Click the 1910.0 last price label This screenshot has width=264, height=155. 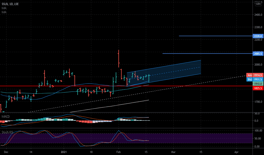coord(258,84)
